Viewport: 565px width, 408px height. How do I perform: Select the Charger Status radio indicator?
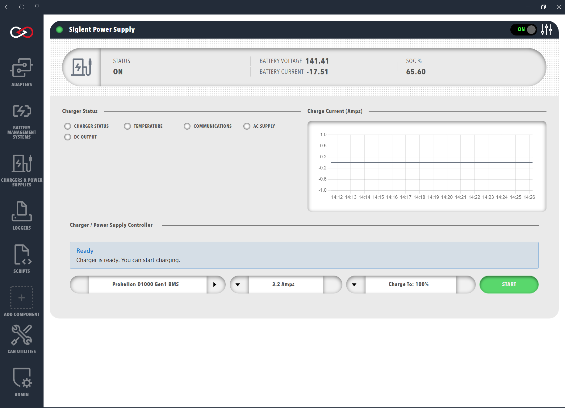pyautogui.click(x=68, y=126)
